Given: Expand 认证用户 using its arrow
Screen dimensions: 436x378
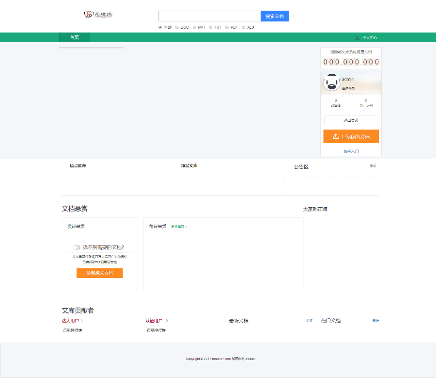Looking at the screenshot, I should pyautogui.click(x=167, y=321).
